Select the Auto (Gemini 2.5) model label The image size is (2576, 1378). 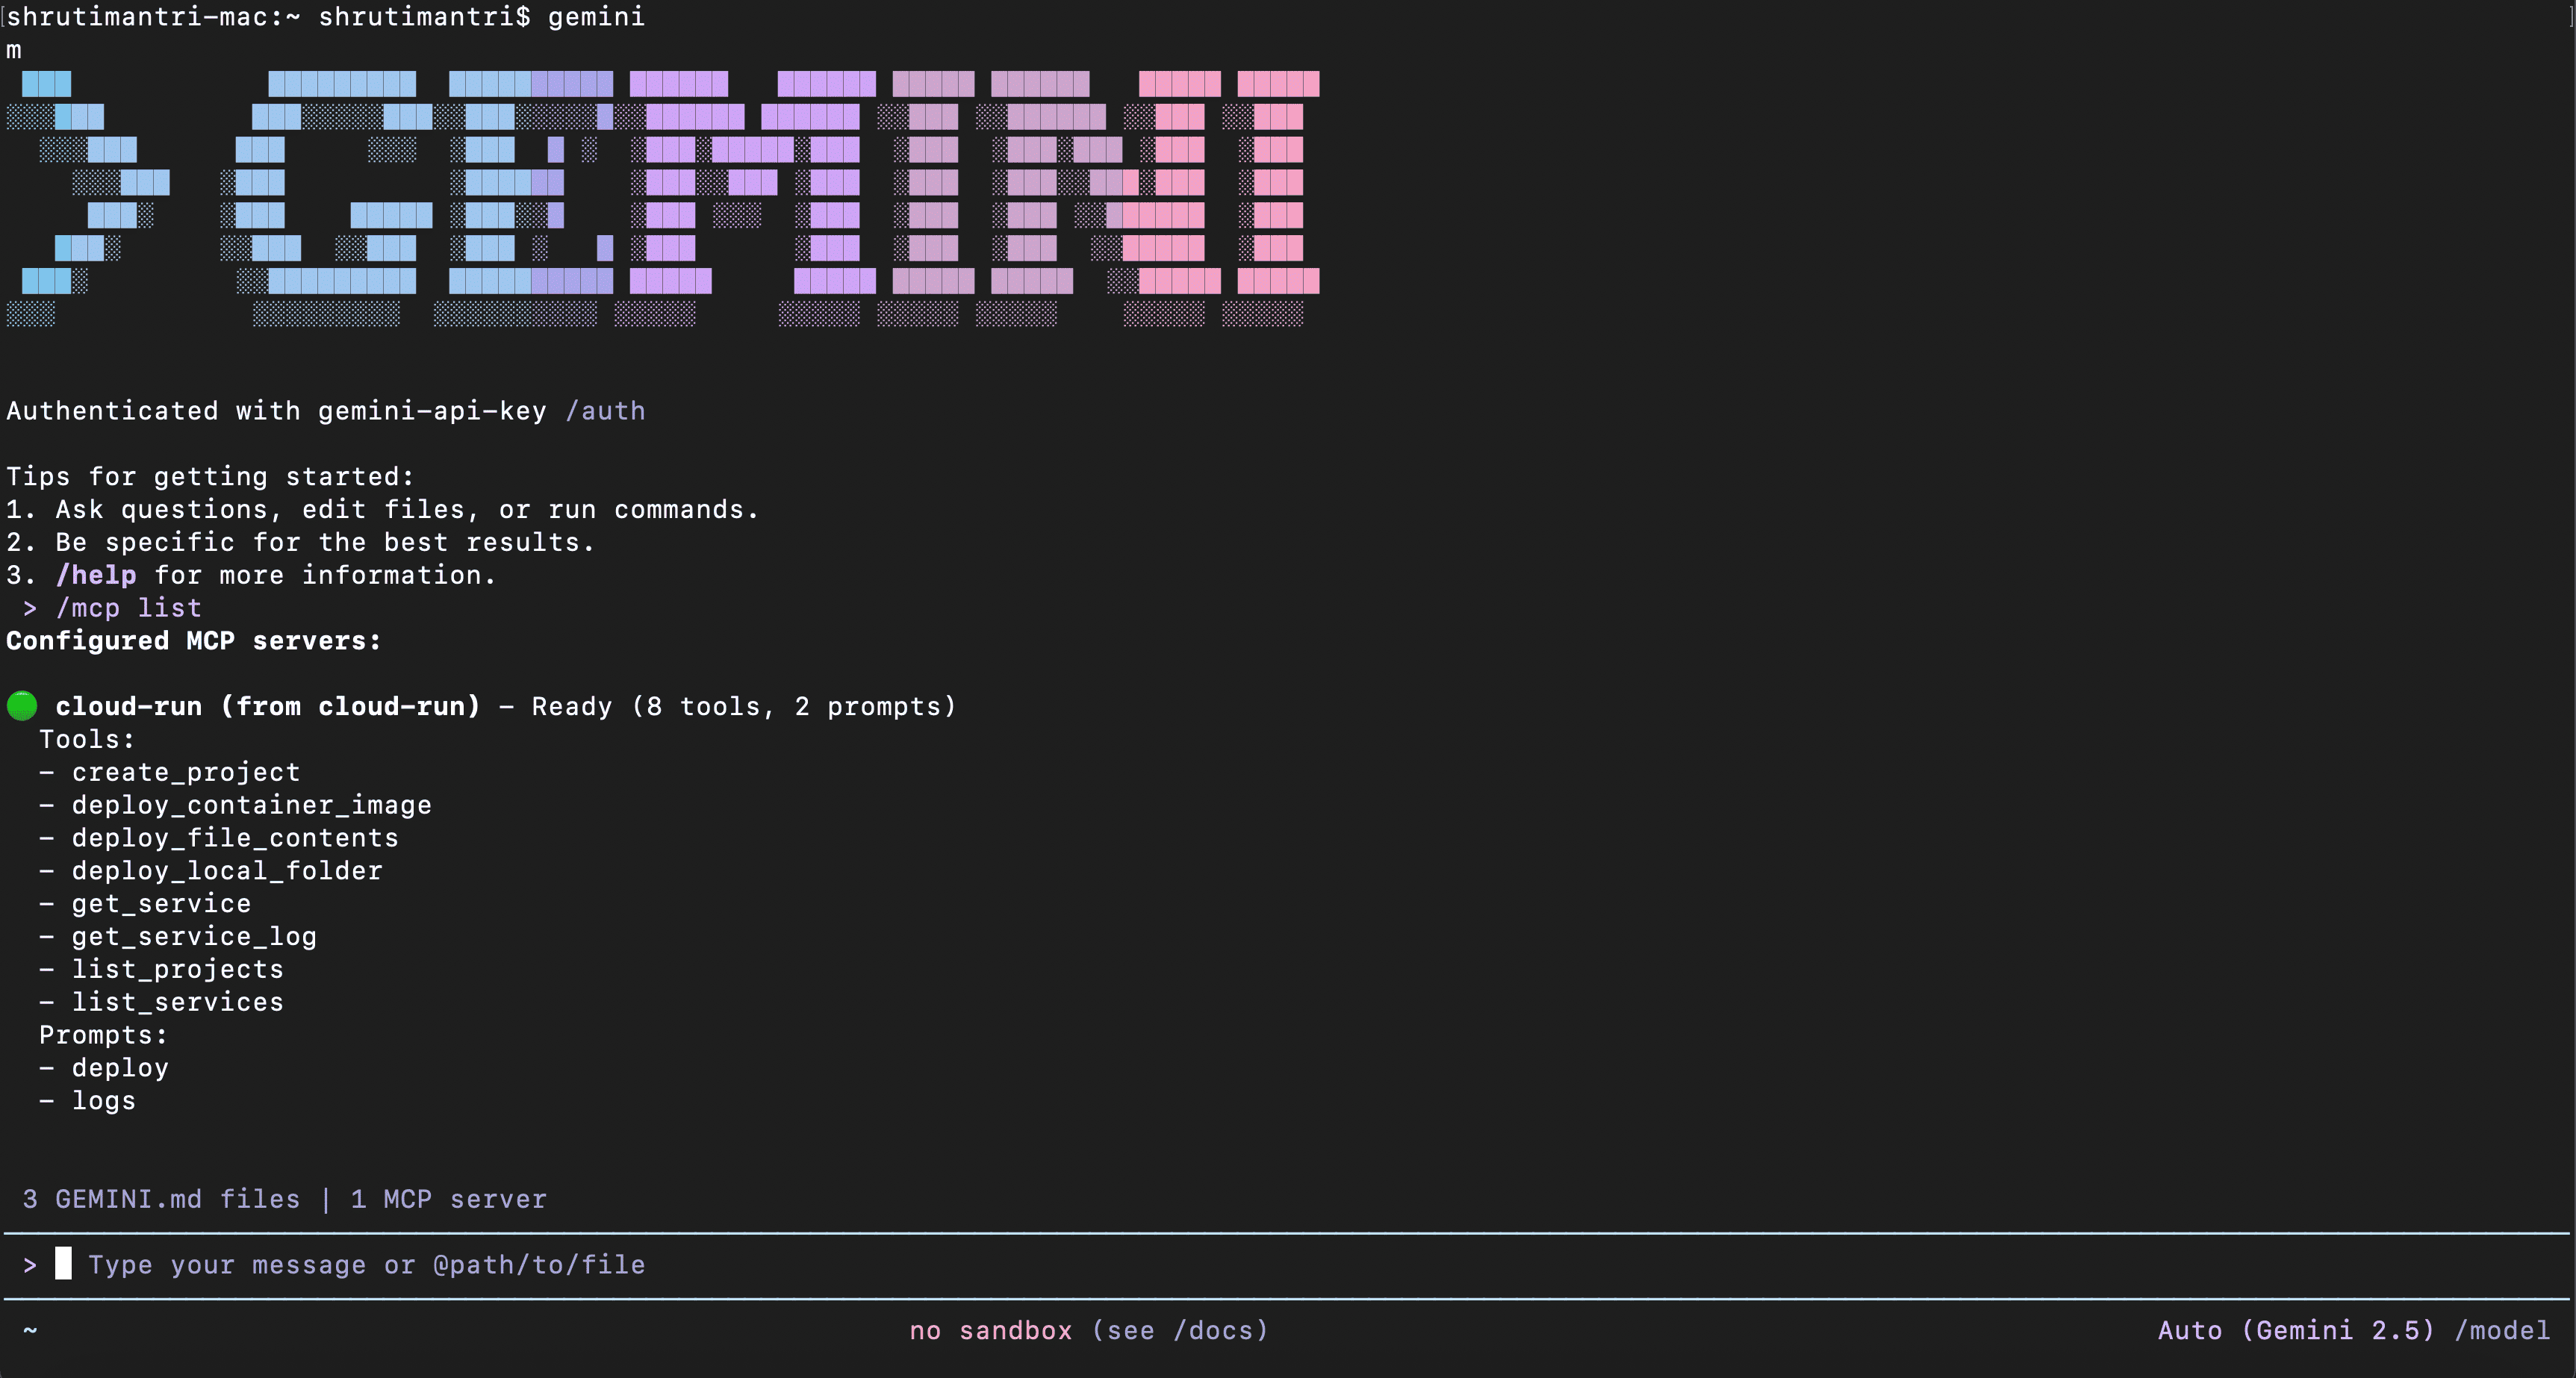point(2297,1330)
